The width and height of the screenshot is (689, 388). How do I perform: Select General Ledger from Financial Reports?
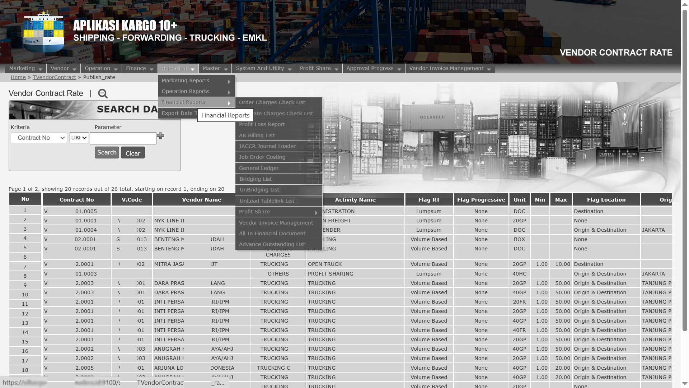click(x=258, y=168)
